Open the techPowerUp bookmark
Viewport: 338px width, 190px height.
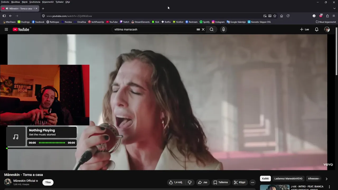coord(96,22)
